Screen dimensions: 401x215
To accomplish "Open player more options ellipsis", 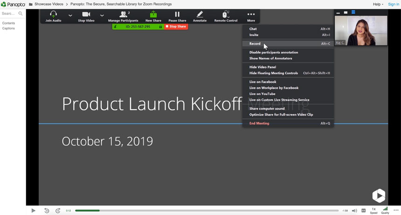I will (396, 210).
